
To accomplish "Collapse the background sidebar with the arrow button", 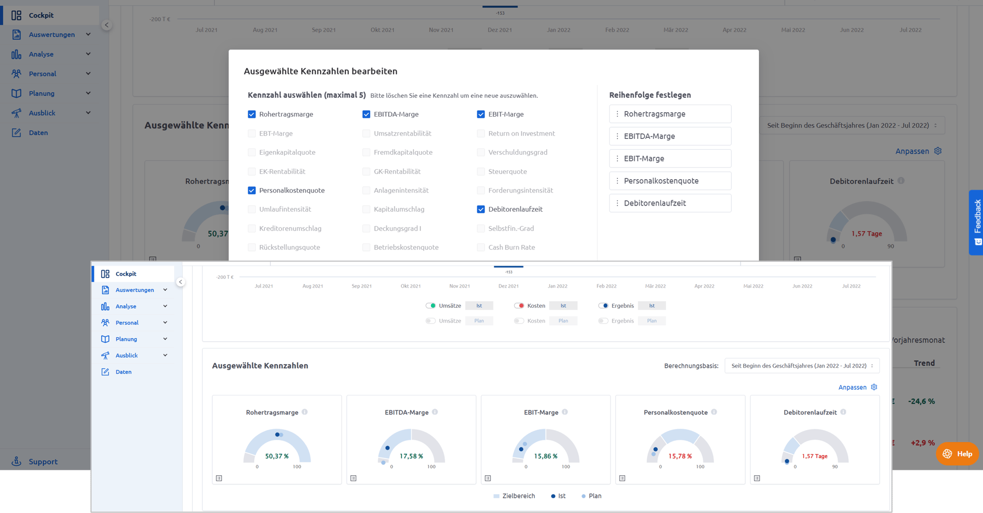I will [x=107, y=25].
